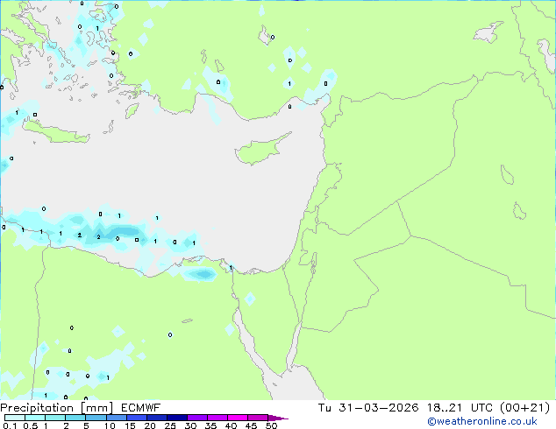Click the '45' legend scale label
Screen dimensions: 556x429
(251, 425)
